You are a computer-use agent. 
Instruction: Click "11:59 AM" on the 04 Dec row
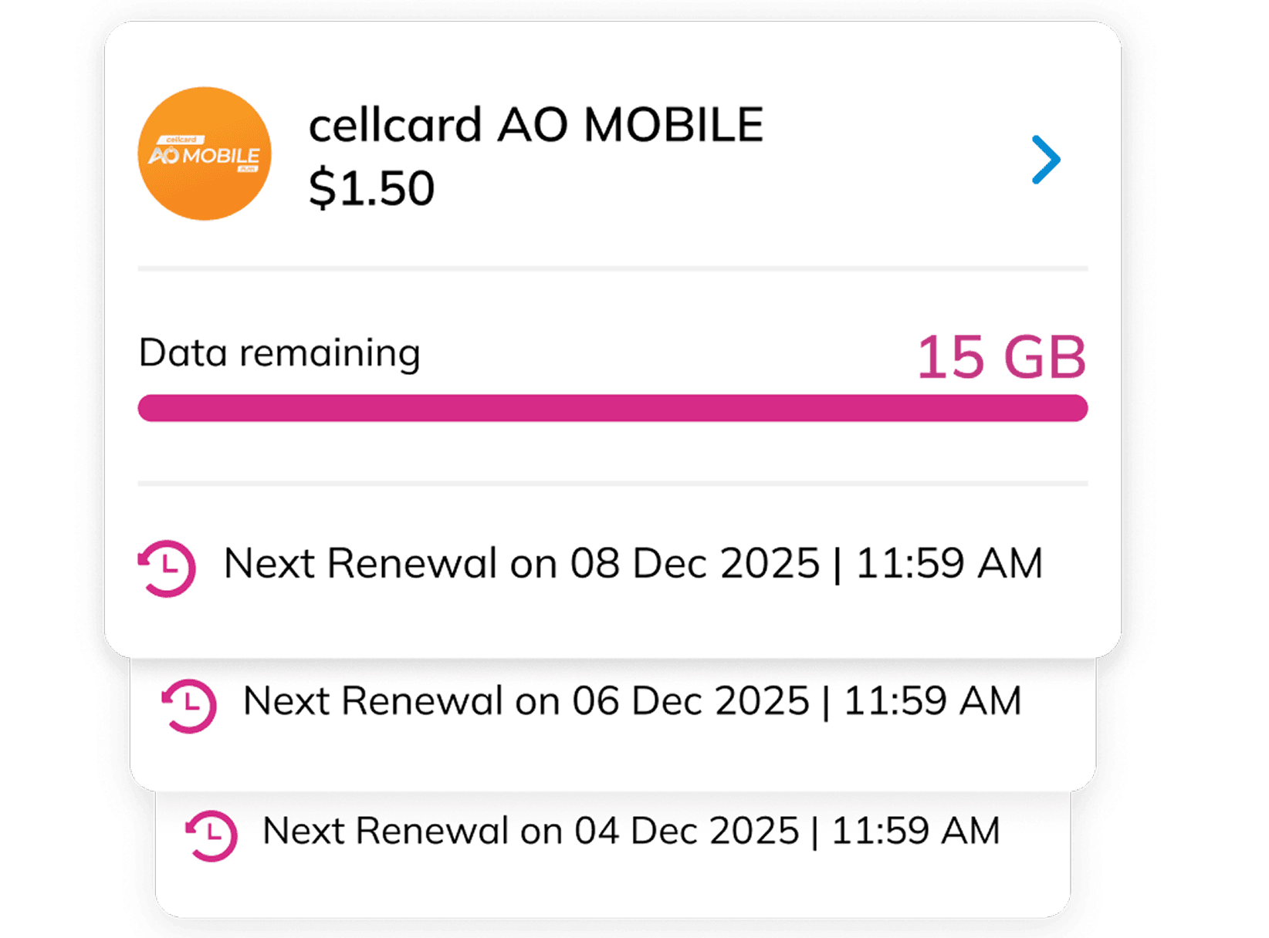click(915, 831)
